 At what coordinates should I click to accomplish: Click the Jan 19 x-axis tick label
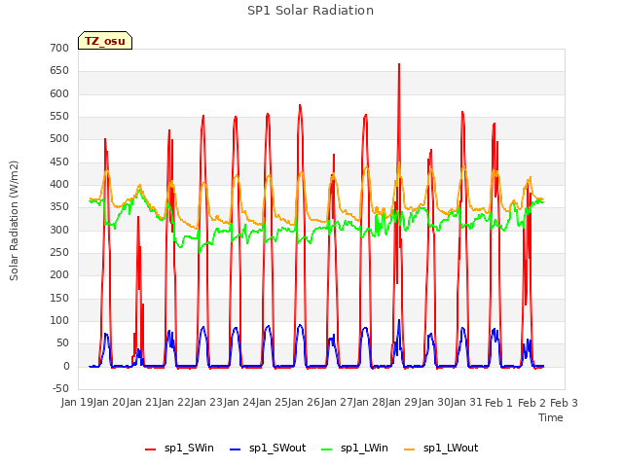click(x=78, y=403)
